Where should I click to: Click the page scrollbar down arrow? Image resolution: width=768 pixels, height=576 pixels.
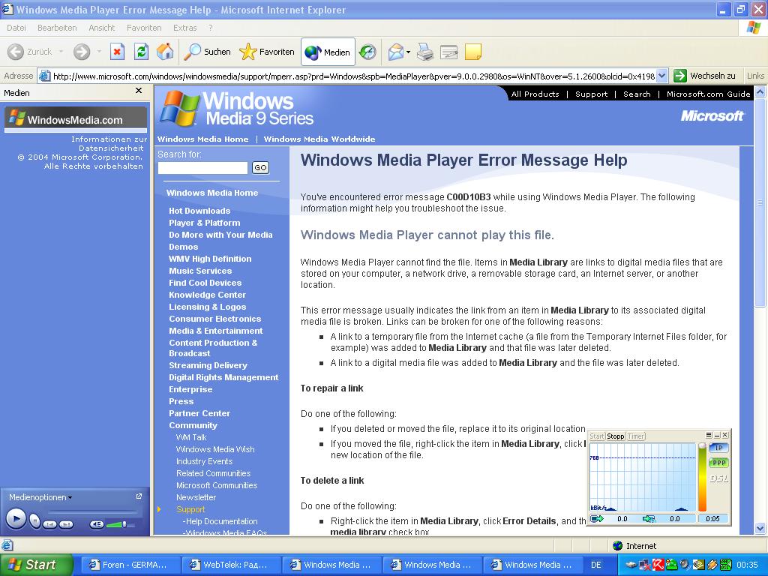[x=760, y=528]
